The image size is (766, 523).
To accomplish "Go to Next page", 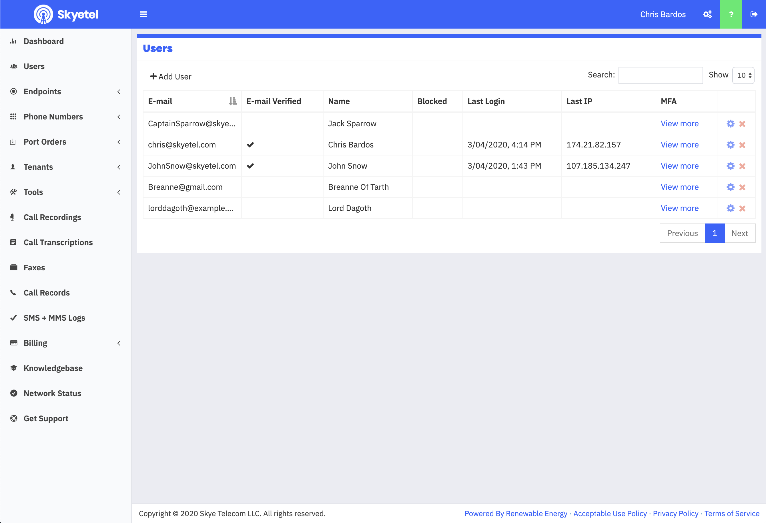I will (740, 233).
